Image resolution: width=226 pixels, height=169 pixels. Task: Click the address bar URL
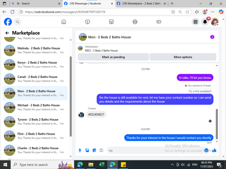coord(65,12)
